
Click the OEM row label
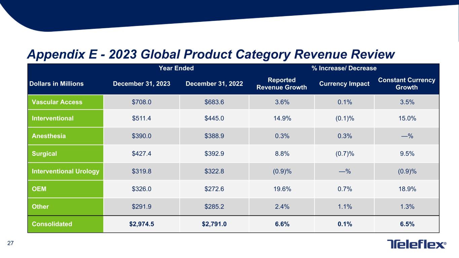click(39, 189)
